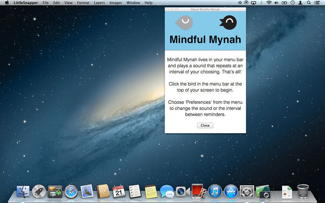Viewport: 325px width, 203px height.
Task: Click the 'About Mindful Mynah' window title
Action: (205, 9)
